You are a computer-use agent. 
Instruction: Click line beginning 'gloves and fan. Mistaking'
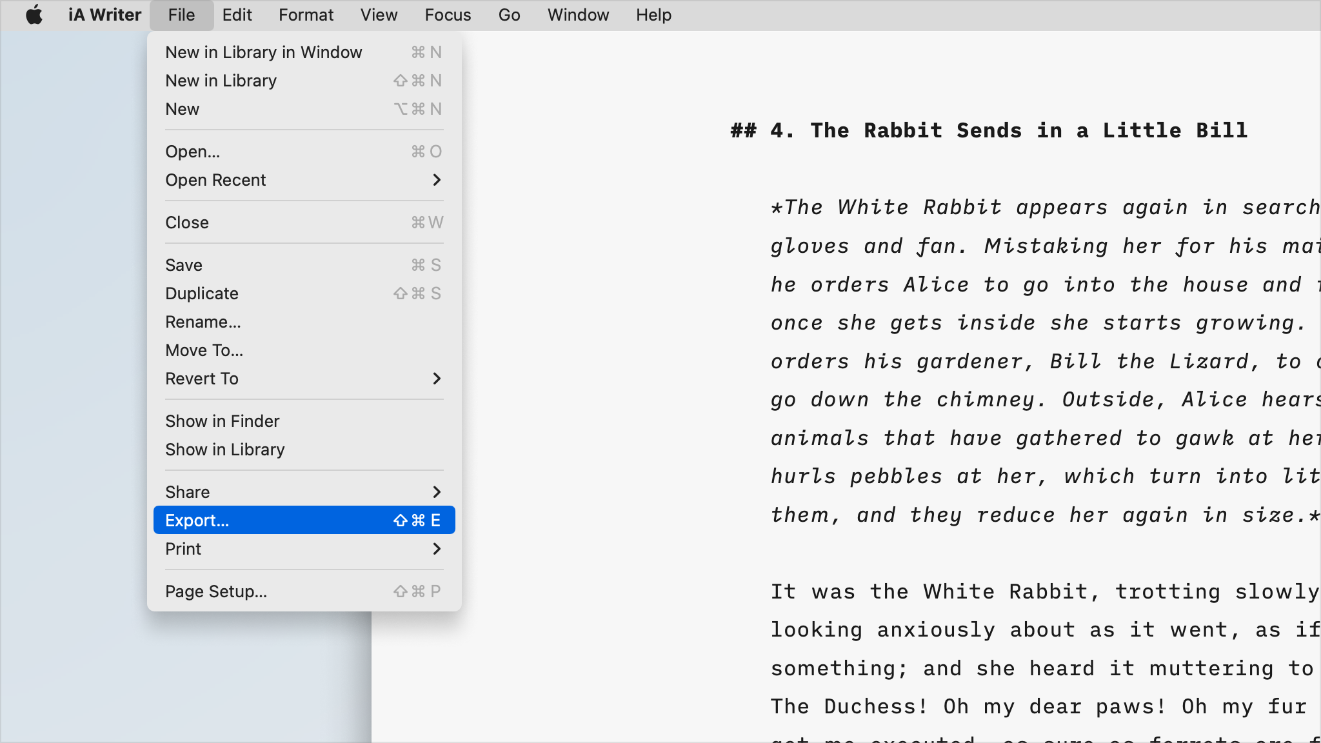1046,246
